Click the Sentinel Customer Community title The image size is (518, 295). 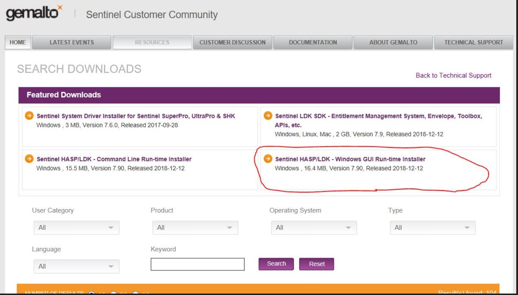152,15
